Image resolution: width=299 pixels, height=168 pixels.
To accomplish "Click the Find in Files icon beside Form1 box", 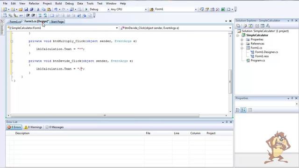I will 151,9.
